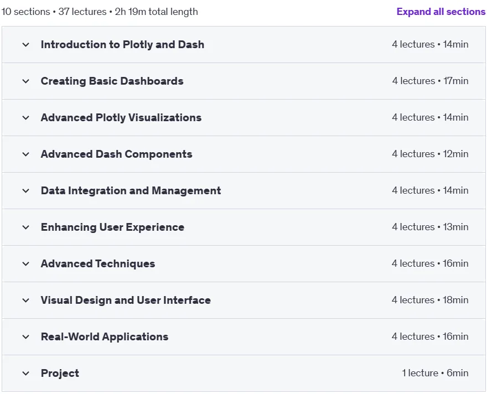The height and width of the screenshot is (394, 487).
Task: Click Advanced Plotly Visualizations row's '4 lectures • 14min' text
Action: pos(430,117)
